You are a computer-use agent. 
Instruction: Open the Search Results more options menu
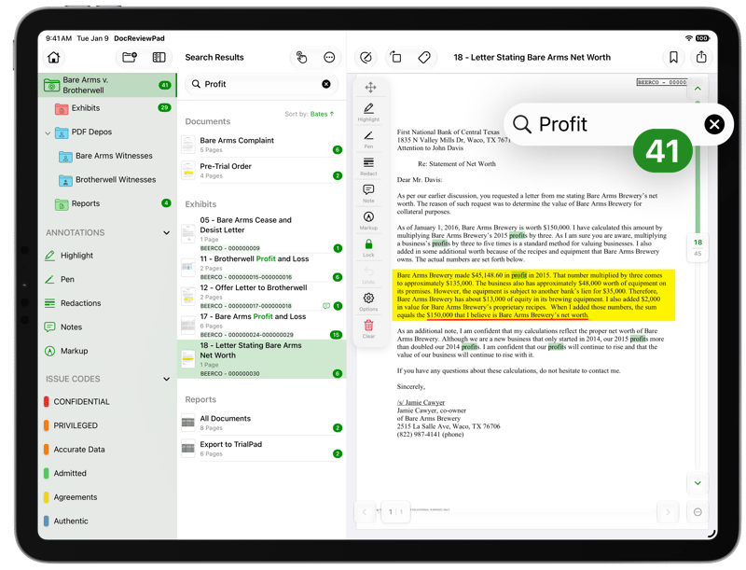329,58
